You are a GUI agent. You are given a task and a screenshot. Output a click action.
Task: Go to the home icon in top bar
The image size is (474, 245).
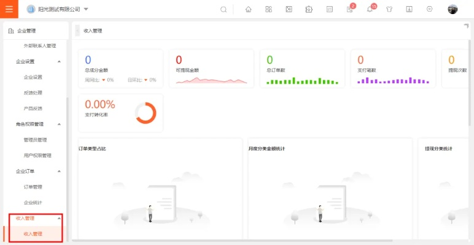coord(248,9)
